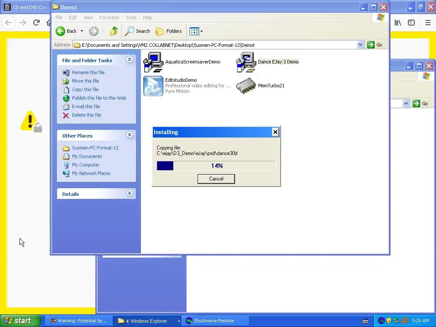Click the Up folder toolbar icon
The image size is (436, 327).
click(114, 31)
